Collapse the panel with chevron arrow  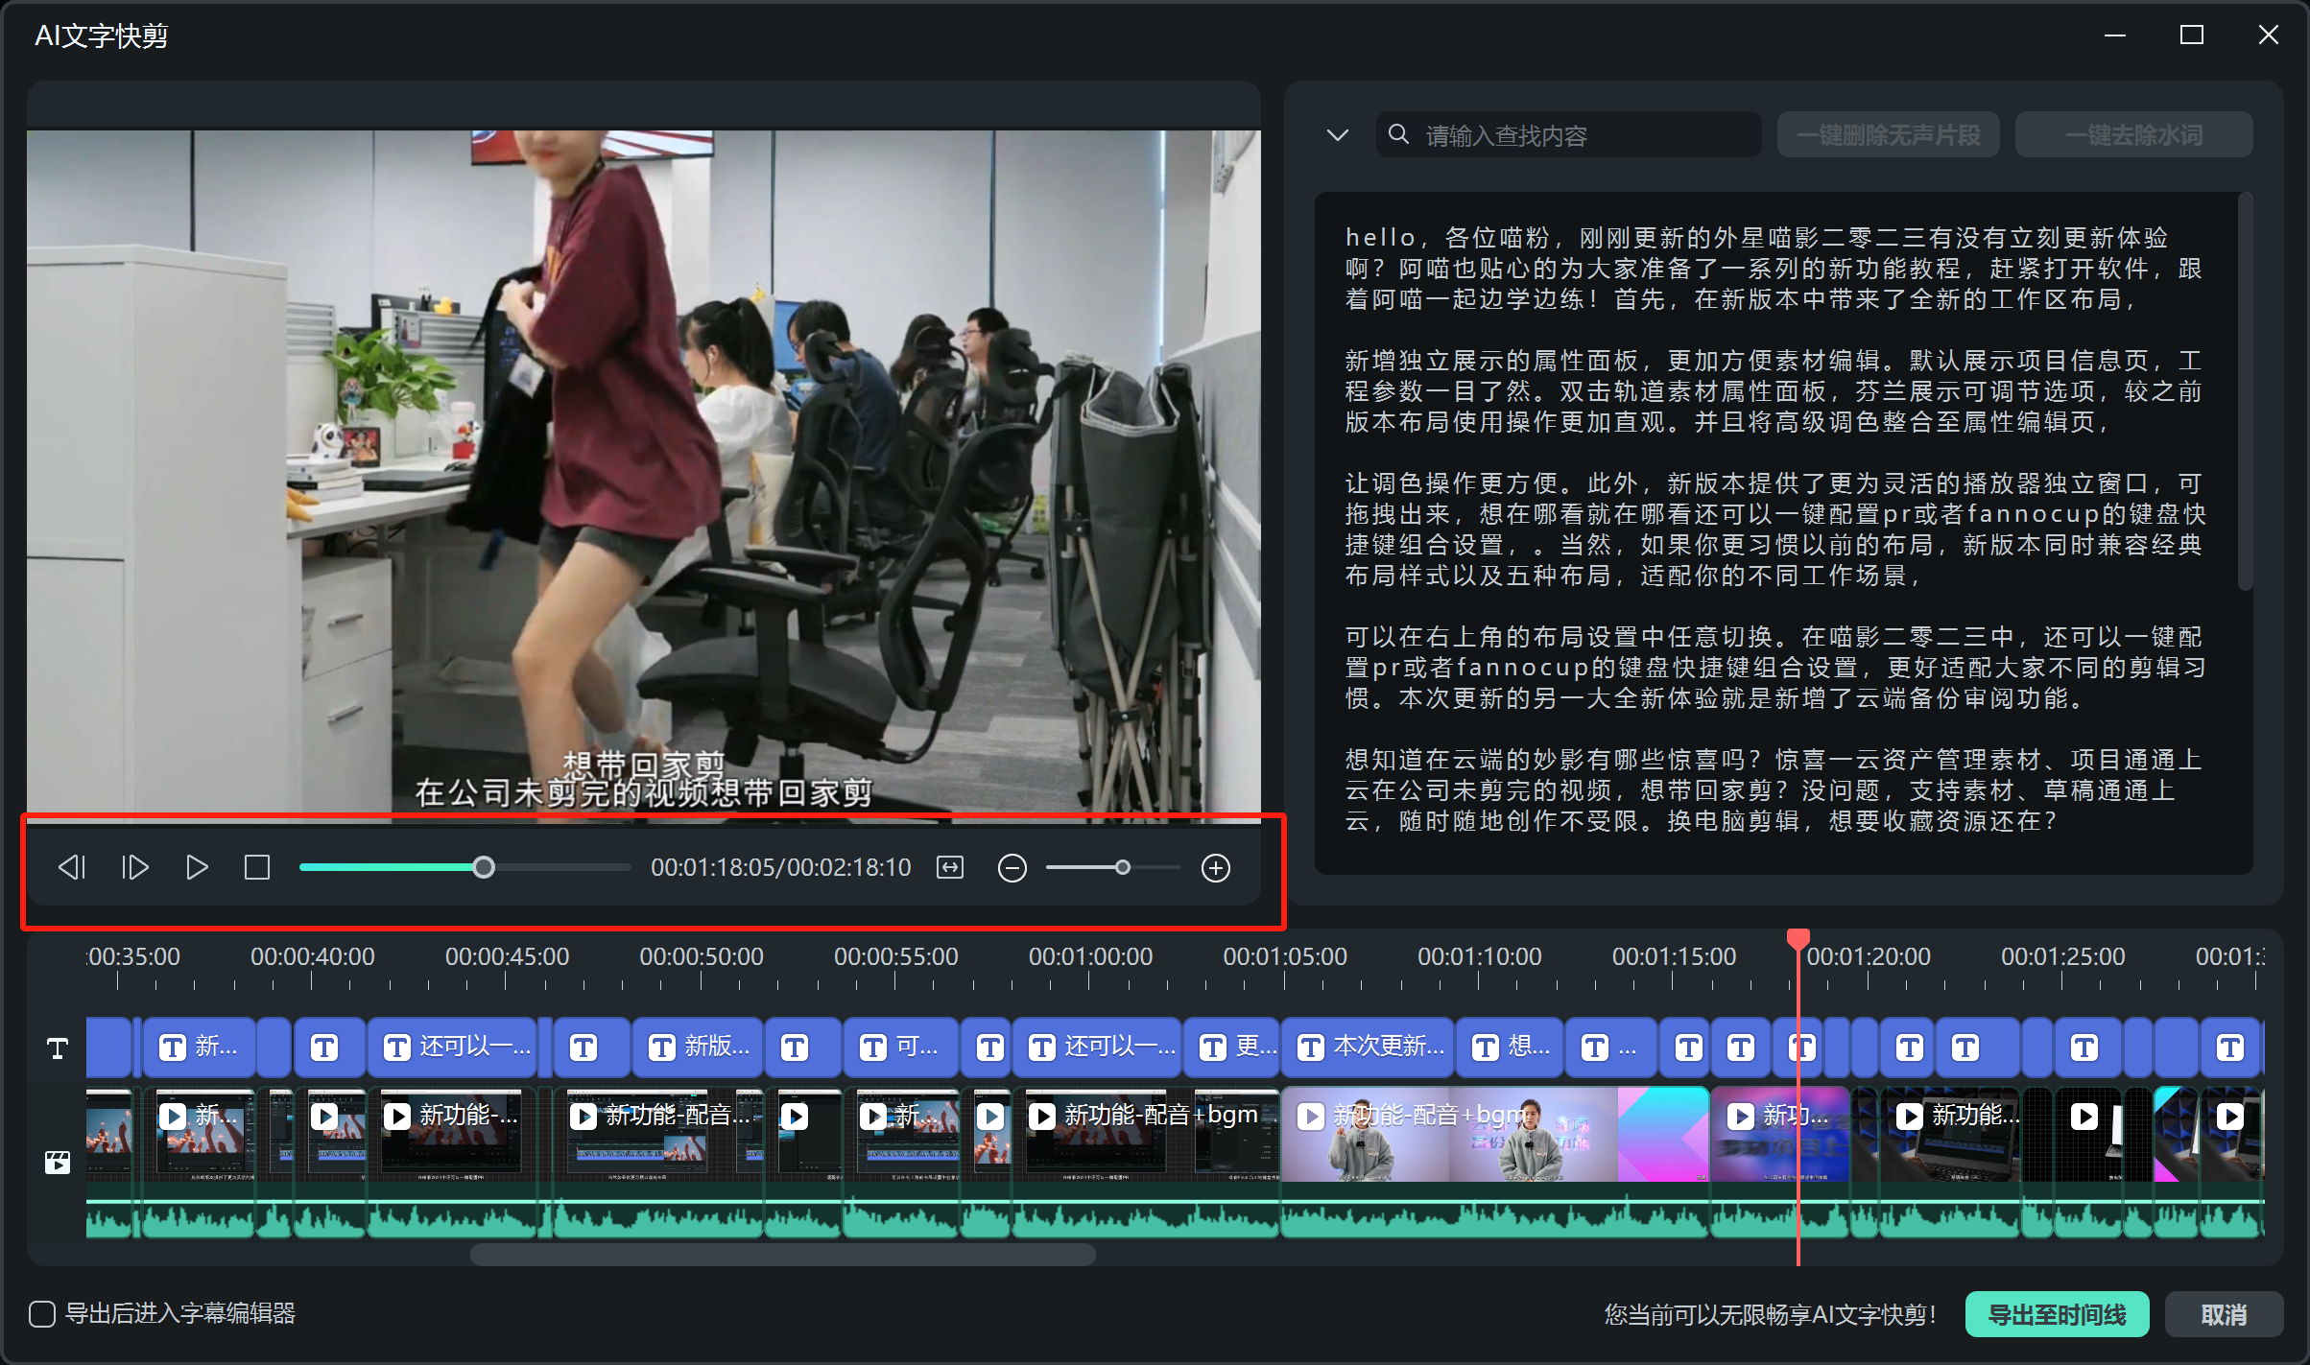(x=1337, y=135)
